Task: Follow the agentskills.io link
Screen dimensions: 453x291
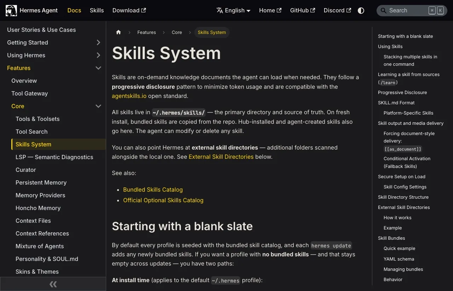Action: (x=129, y=96)
